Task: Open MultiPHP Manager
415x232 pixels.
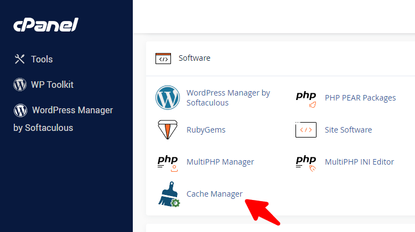Action: 220,162
